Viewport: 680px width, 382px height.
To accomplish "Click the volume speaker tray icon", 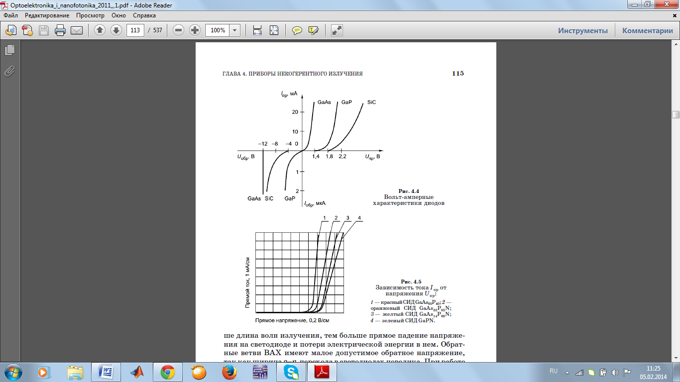I will (614, 372).
